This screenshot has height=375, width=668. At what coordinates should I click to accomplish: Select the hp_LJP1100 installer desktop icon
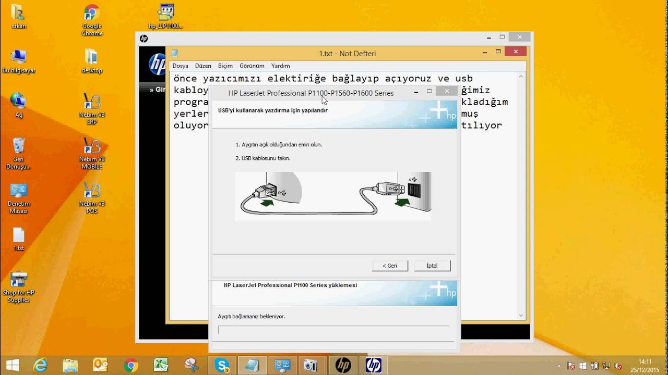[x=165, y=17]
